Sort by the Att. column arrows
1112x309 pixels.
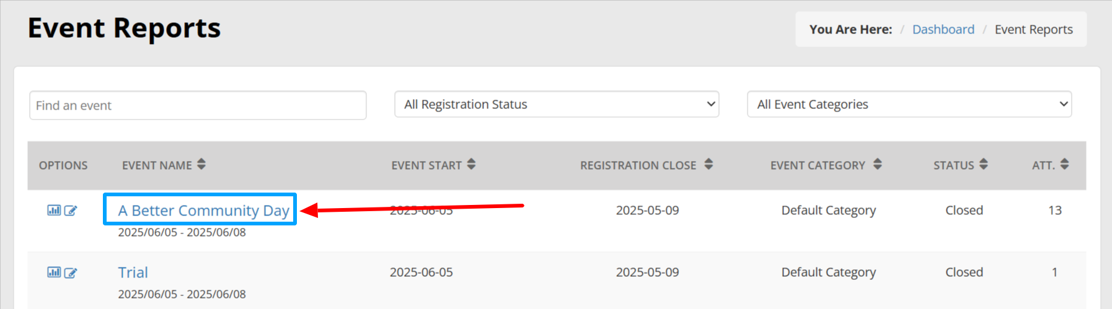tap(1065, 165)
